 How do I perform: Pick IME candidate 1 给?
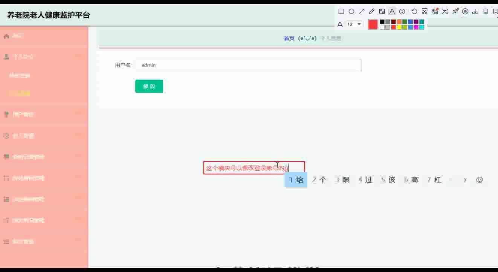[296, 180]
